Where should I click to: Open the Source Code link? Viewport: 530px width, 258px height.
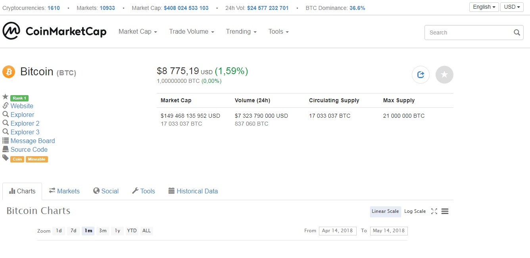point(29,149)
